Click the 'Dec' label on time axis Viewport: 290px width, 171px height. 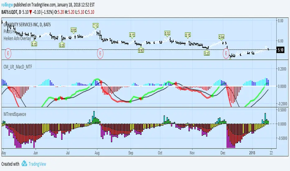tap(223, 153)
